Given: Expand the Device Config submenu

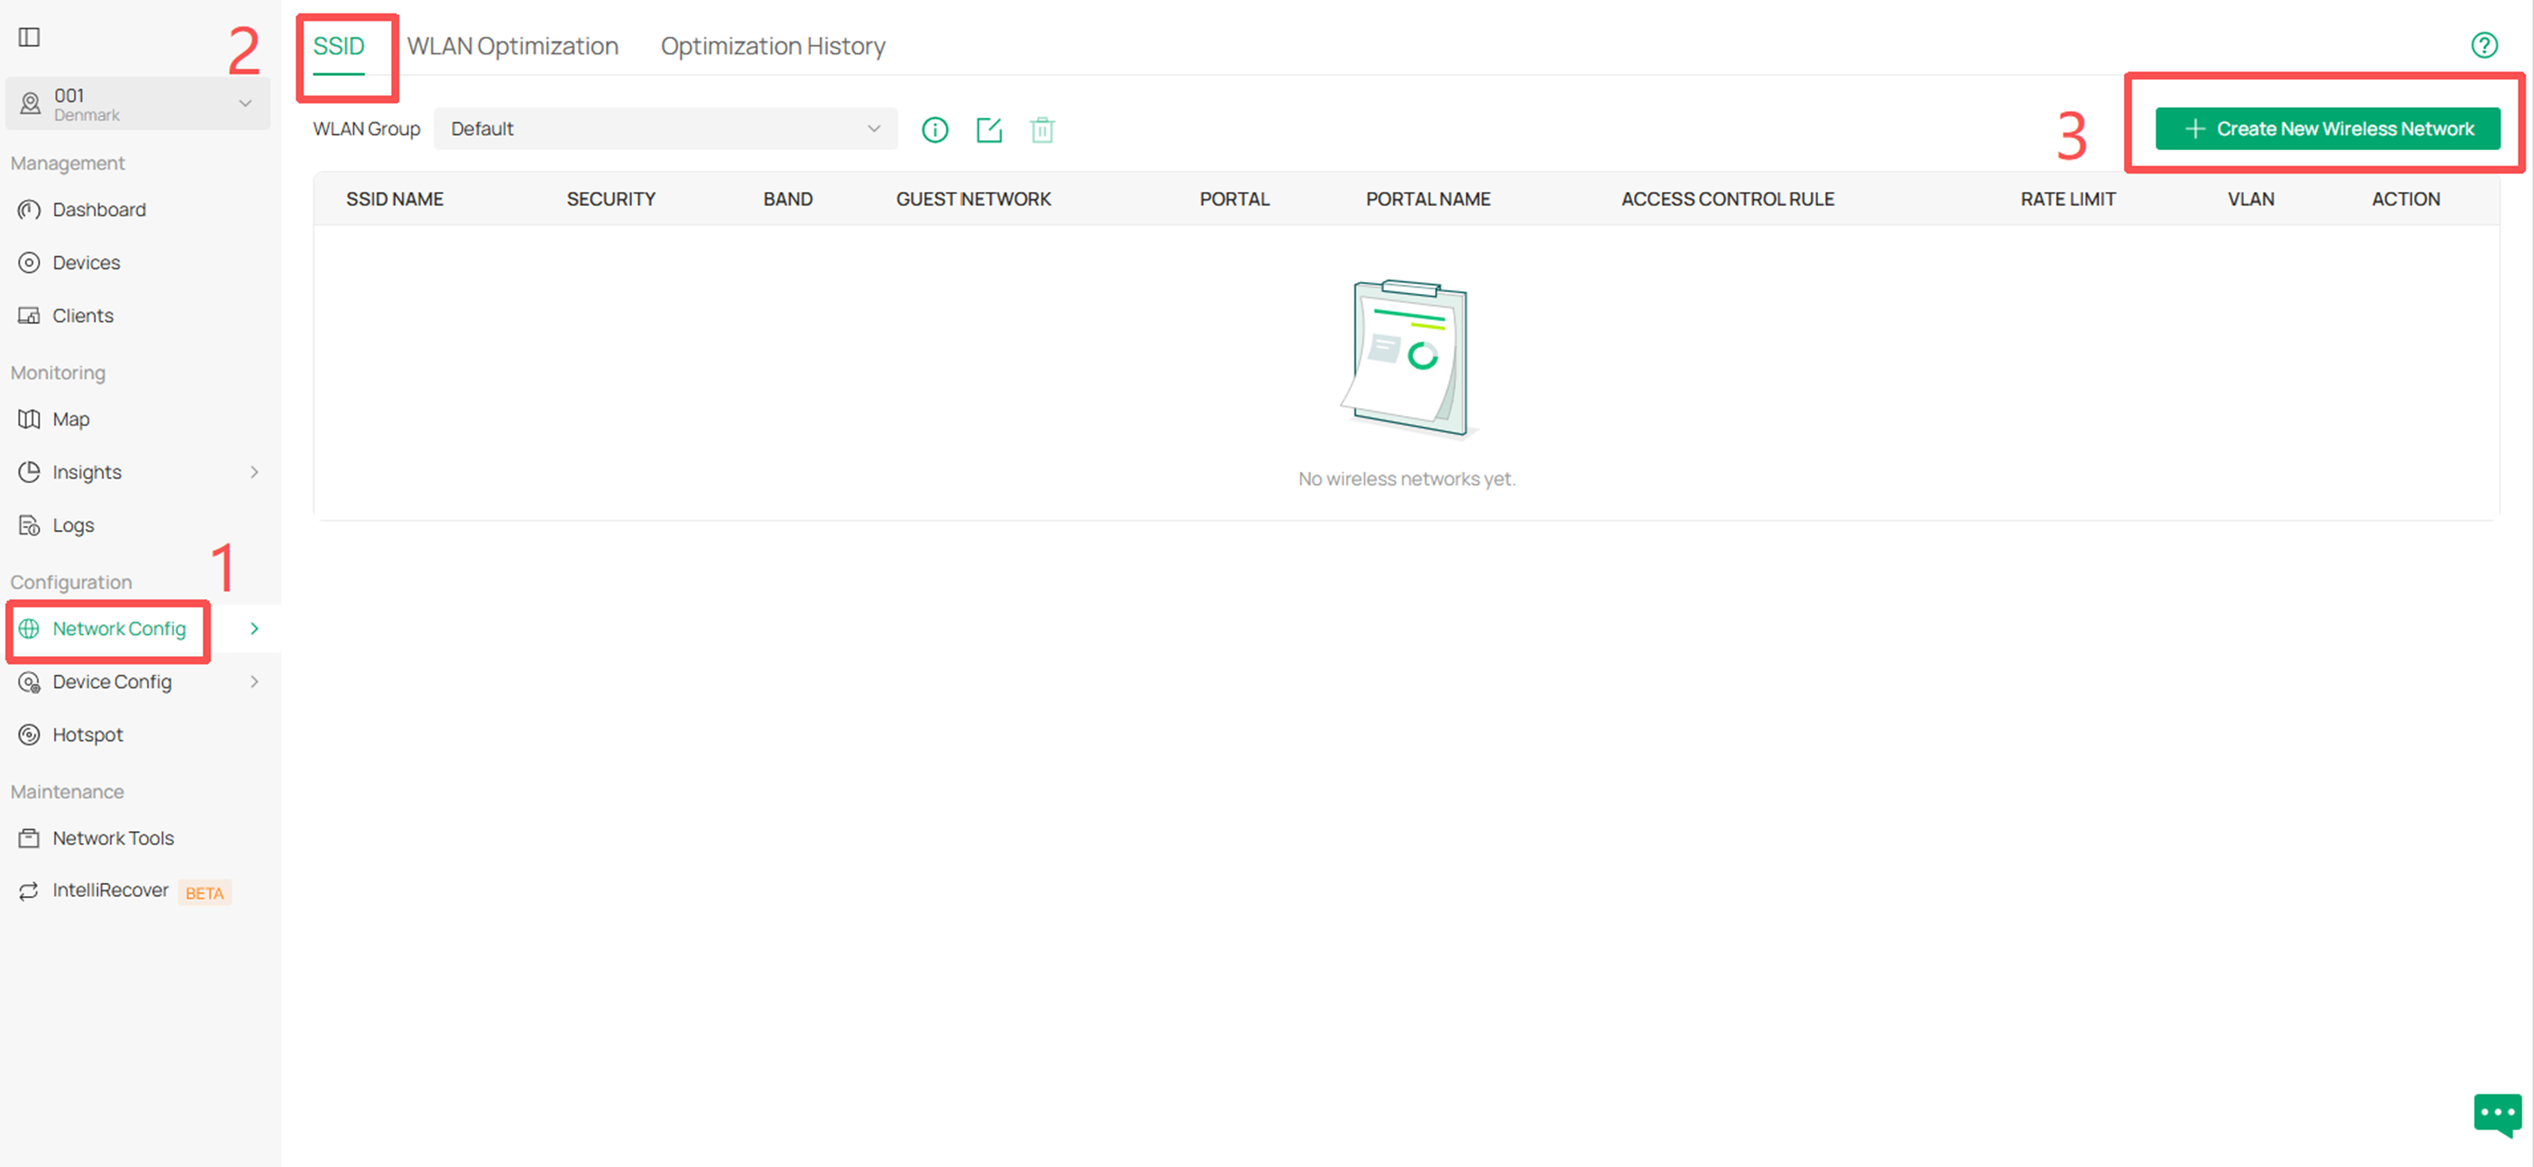Looking at the screenshot, I should pos(254,682).
